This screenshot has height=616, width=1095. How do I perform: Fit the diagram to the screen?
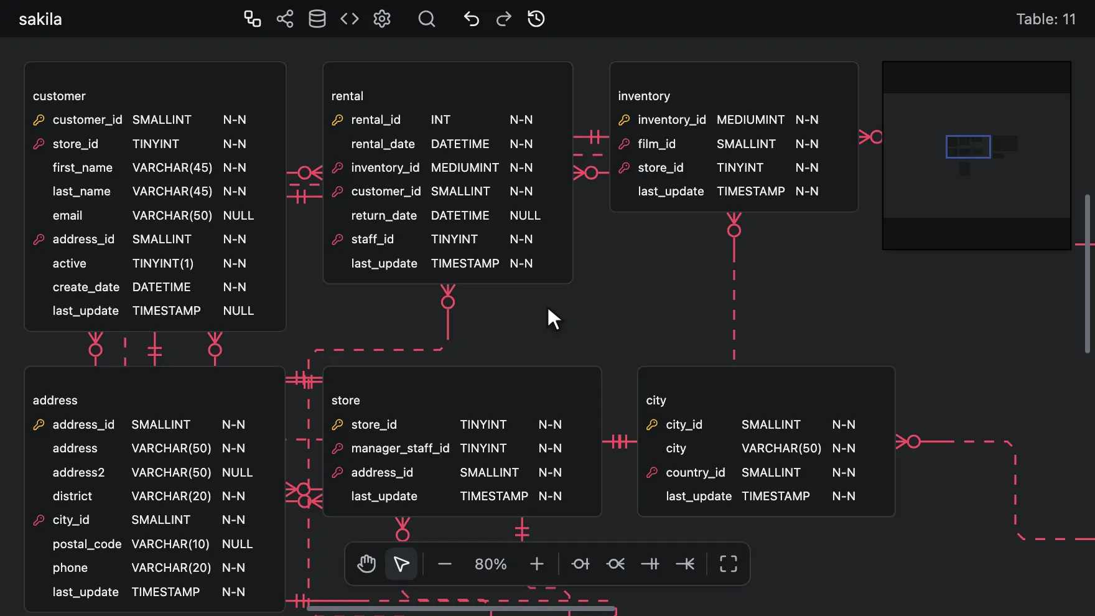coord(729,564)
